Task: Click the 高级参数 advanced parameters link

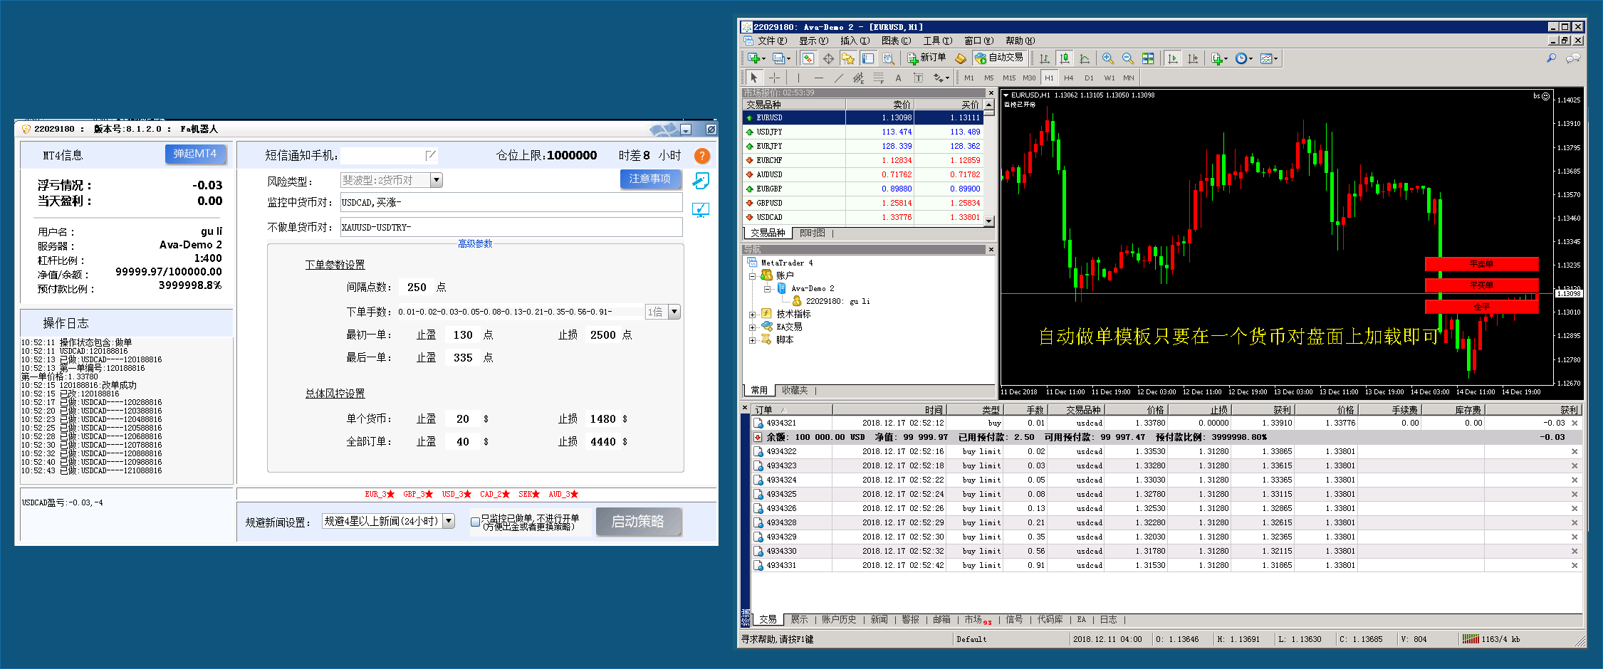Action: (475, 243)
